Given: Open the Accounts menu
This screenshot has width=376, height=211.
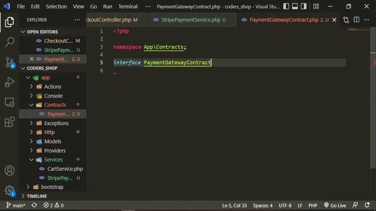Looking at the screenshot, I should (9, 171).
